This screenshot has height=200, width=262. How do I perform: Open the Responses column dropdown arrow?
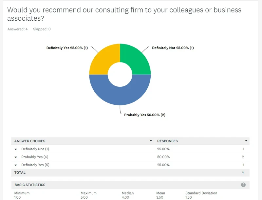(246, 141)
